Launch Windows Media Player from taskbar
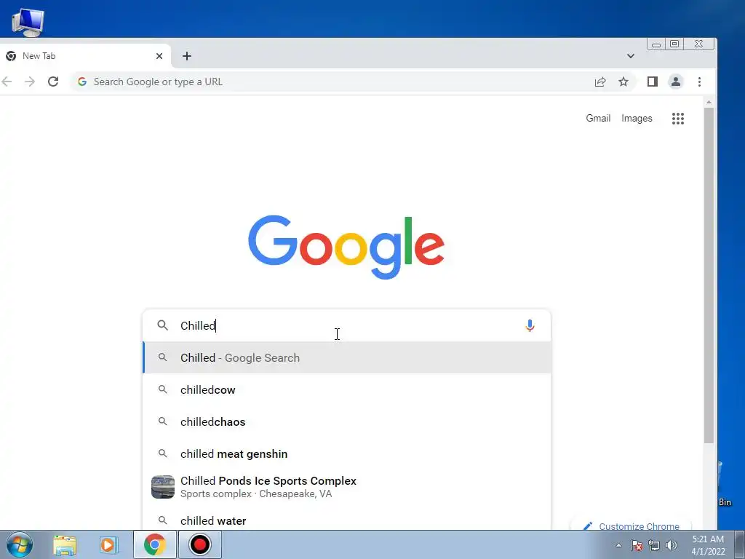 coord(109,544)
